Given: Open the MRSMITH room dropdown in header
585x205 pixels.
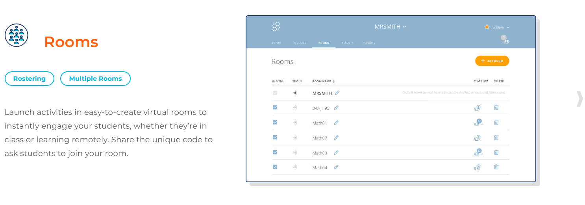Looking at the screenshot, I should (x=390, y=27).
